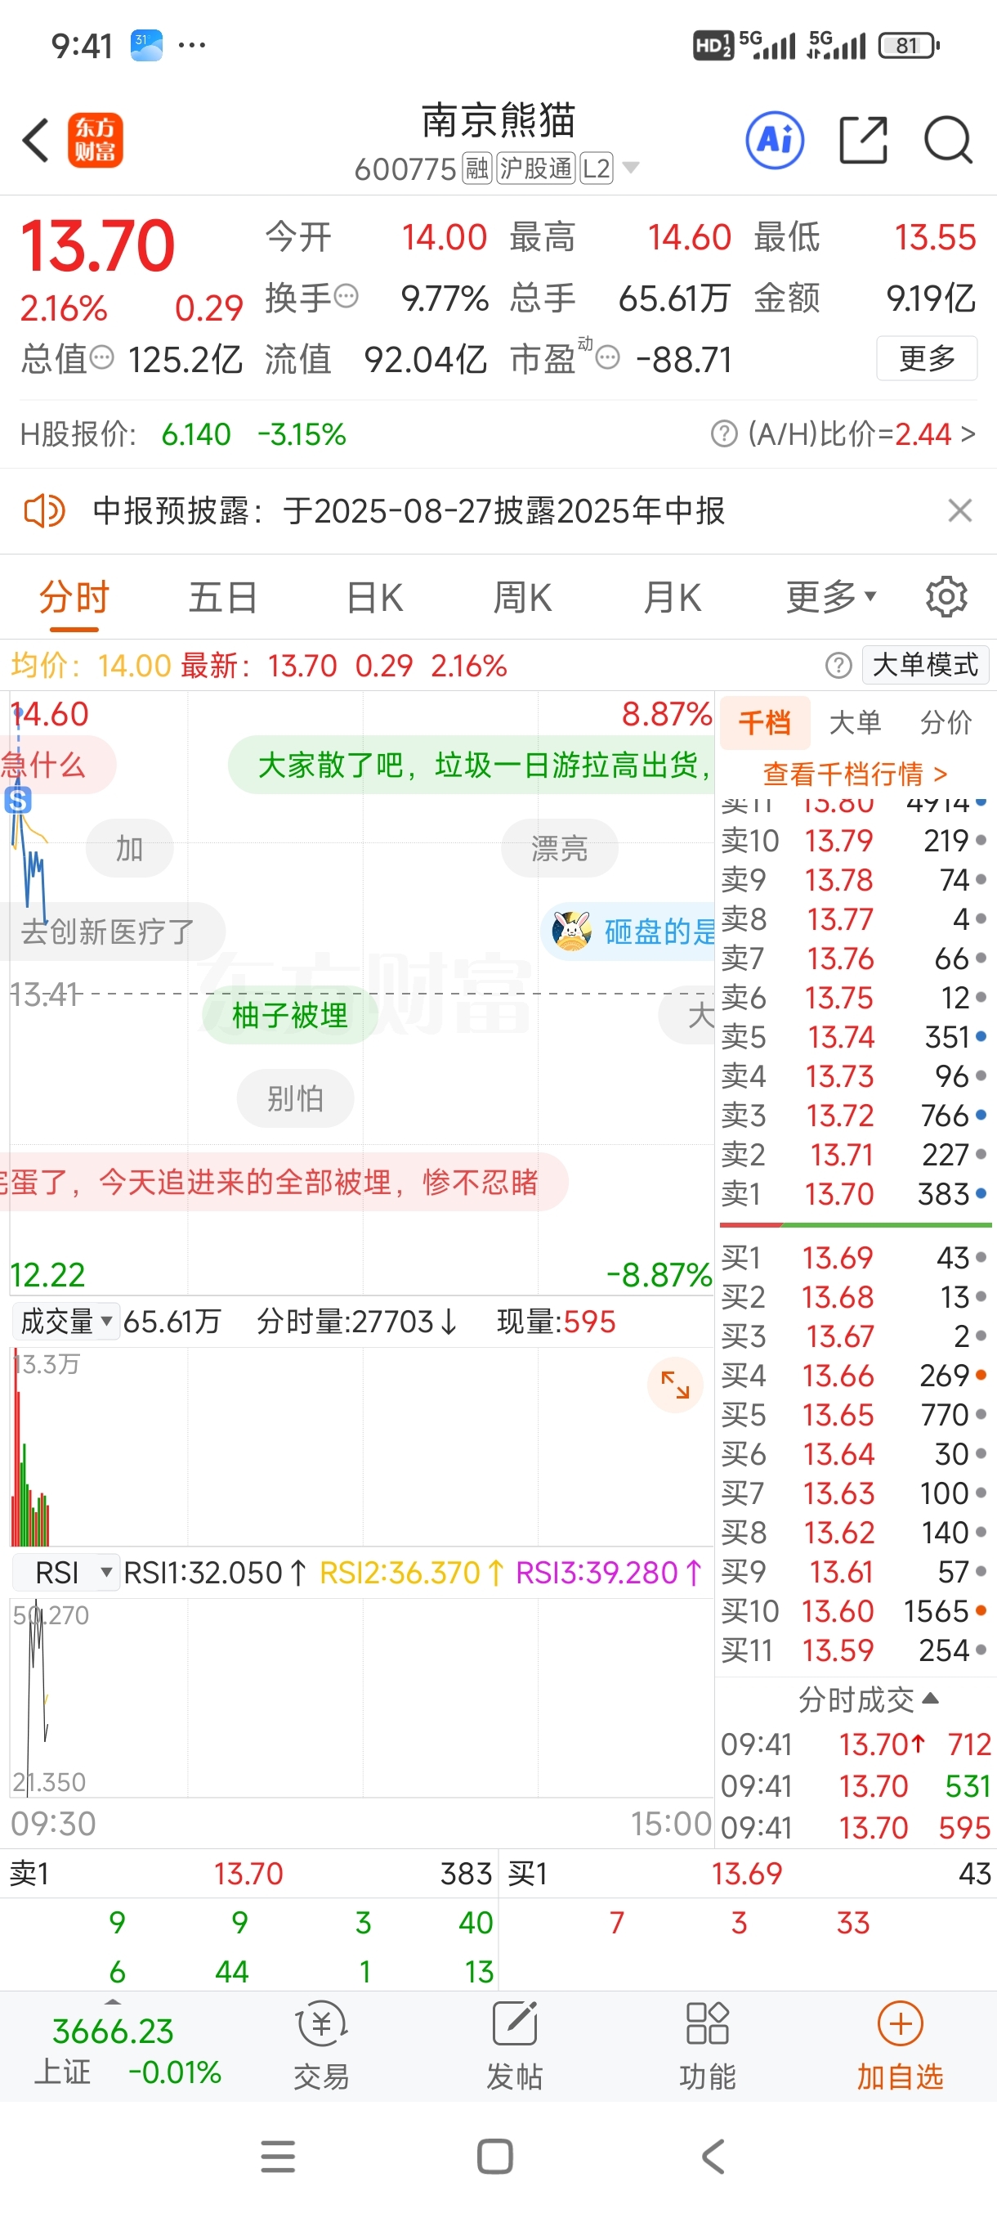Select the 分时 chart tab
This screenshot has height=2218, width=997.
point(74,597)
